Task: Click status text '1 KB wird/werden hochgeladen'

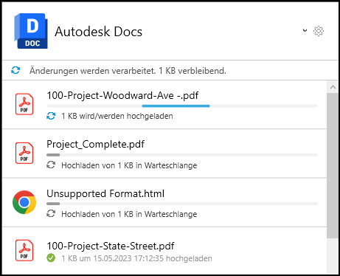Action: tap(117, 116)
